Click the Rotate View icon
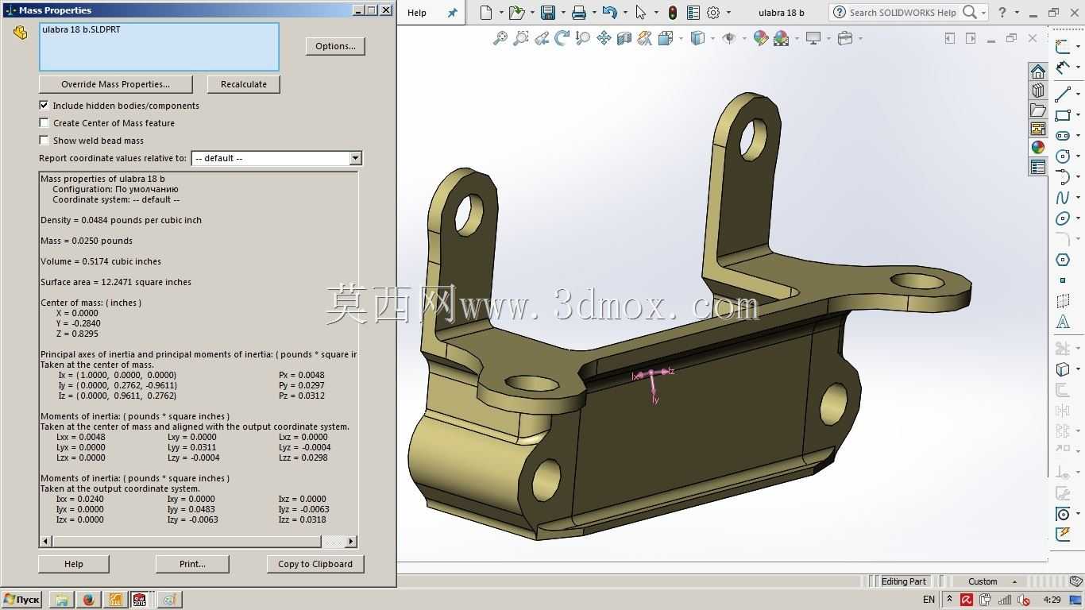The image size is (1085, 610). coord(562,38)
